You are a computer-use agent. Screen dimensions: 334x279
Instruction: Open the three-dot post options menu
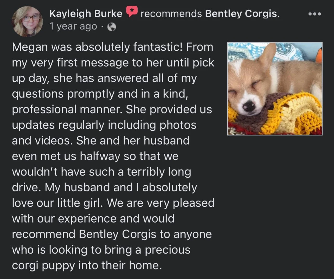(x=314, y=14)
